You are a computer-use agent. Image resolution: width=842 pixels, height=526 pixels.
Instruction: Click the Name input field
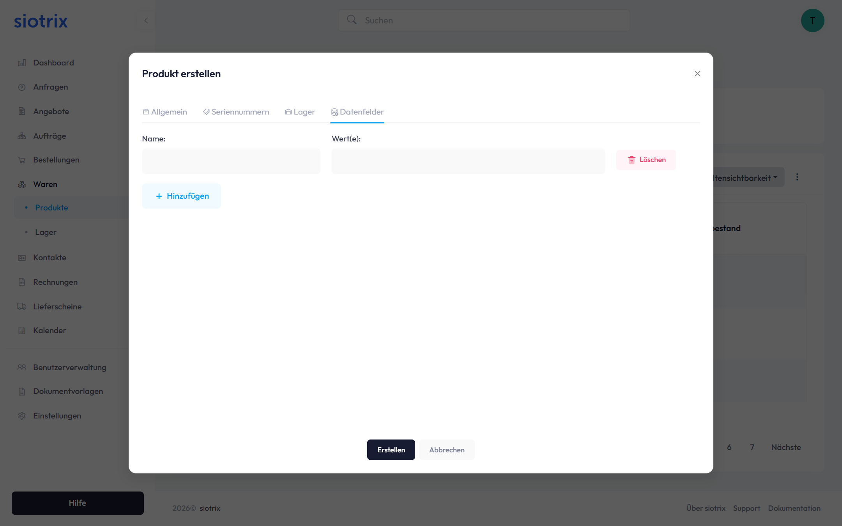231,161
